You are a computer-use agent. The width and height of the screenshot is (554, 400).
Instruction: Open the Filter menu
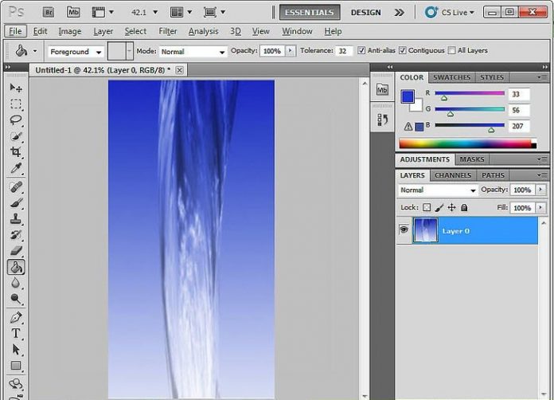coord(167,31)
